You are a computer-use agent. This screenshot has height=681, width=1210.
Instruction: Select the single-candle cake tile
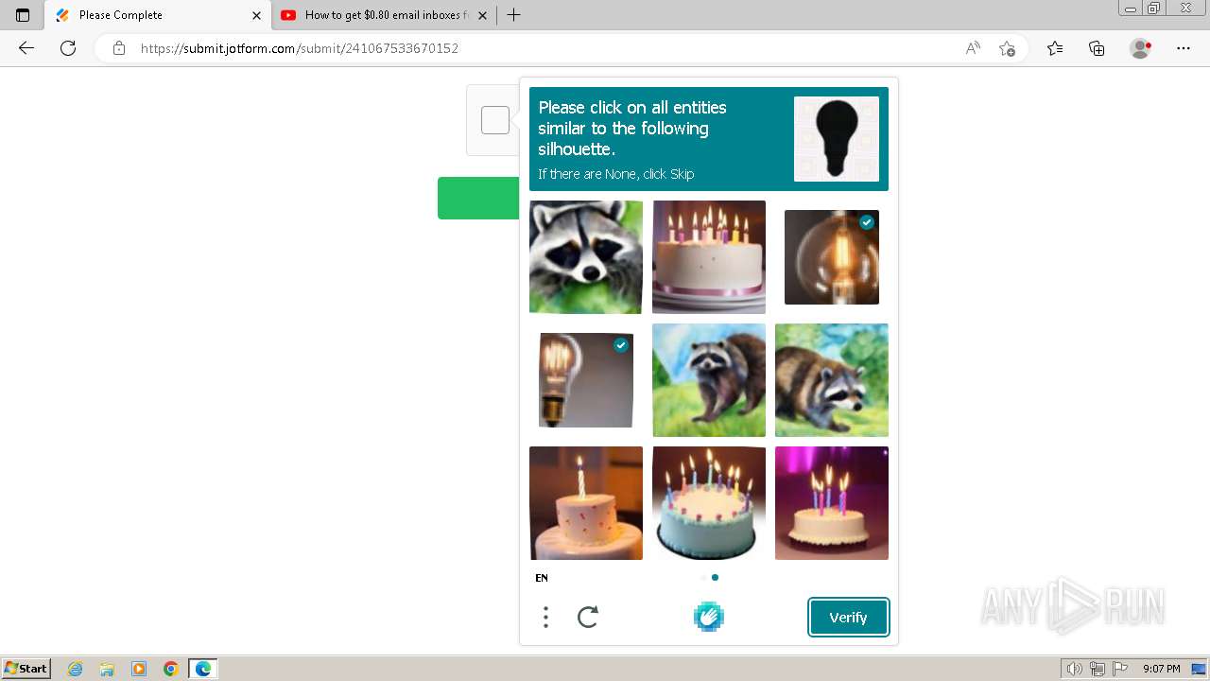(x=586, y=503)
